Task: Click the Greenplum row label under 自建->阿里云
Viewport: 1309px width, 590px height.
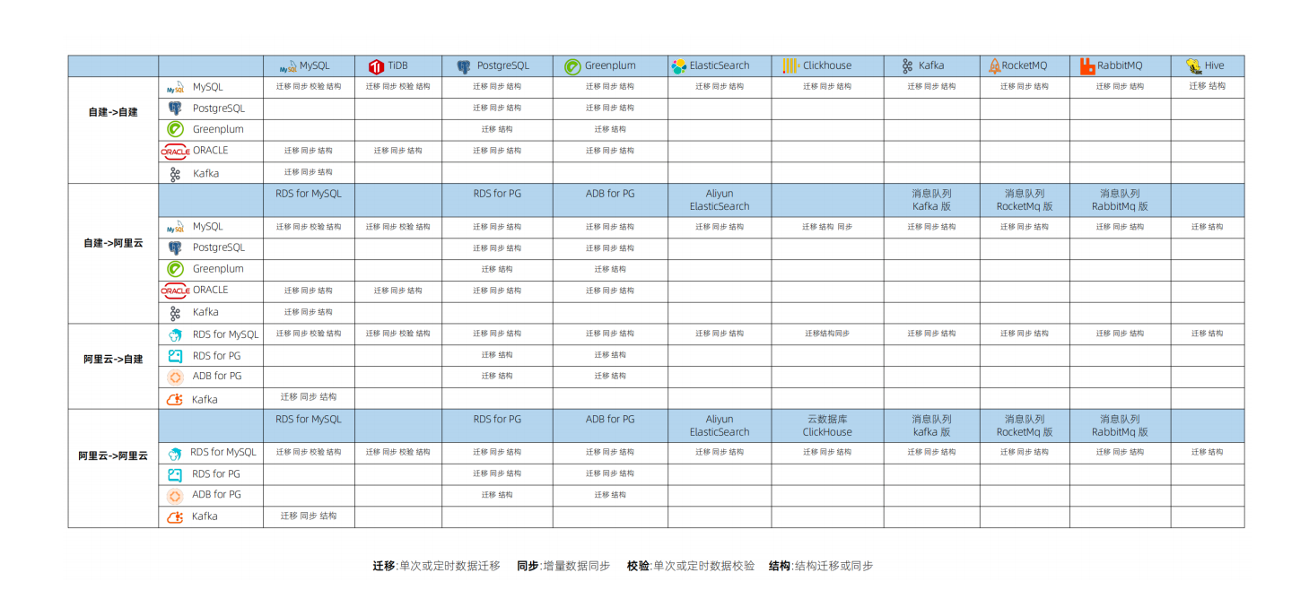Action: (x=218, y=269)
